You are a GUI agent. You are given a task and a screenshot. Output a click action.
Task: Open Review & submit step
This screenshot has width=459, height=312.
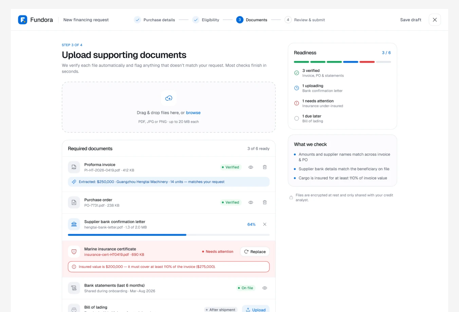pos(305,20)
